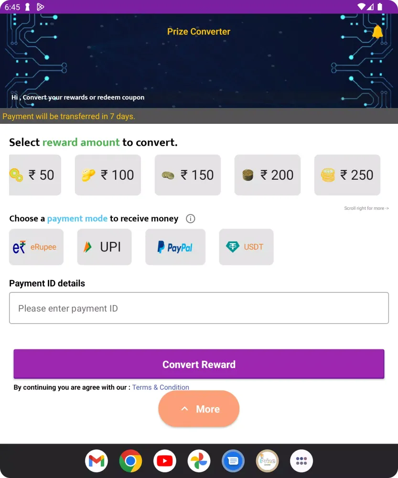398x478 pixels.
Task: Choose PayPal to receive money
Action: (x=175, y=247)
